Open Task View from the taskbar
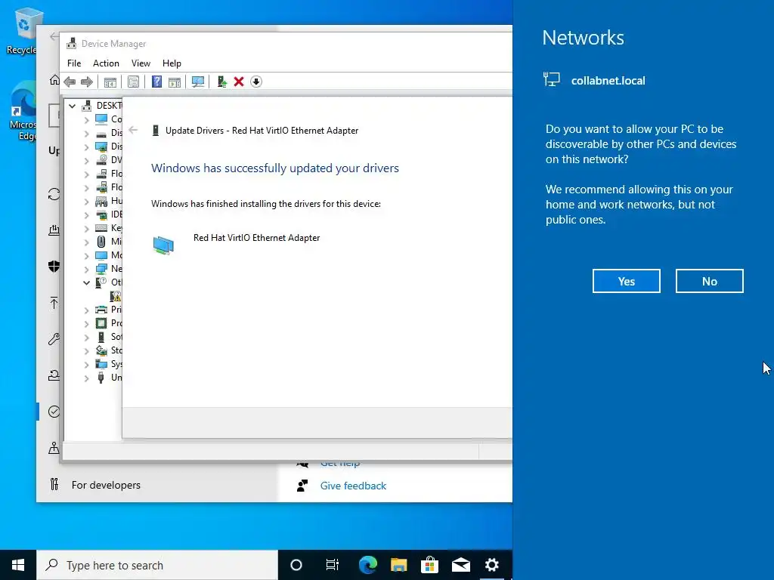Image resolution: width=774 pixels, height=580 pixels. click(333, 565)
